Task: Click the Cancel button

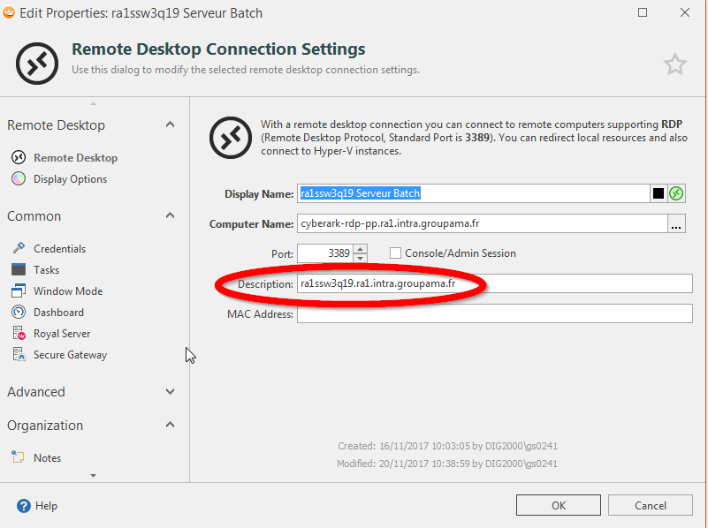Action: 651,506
